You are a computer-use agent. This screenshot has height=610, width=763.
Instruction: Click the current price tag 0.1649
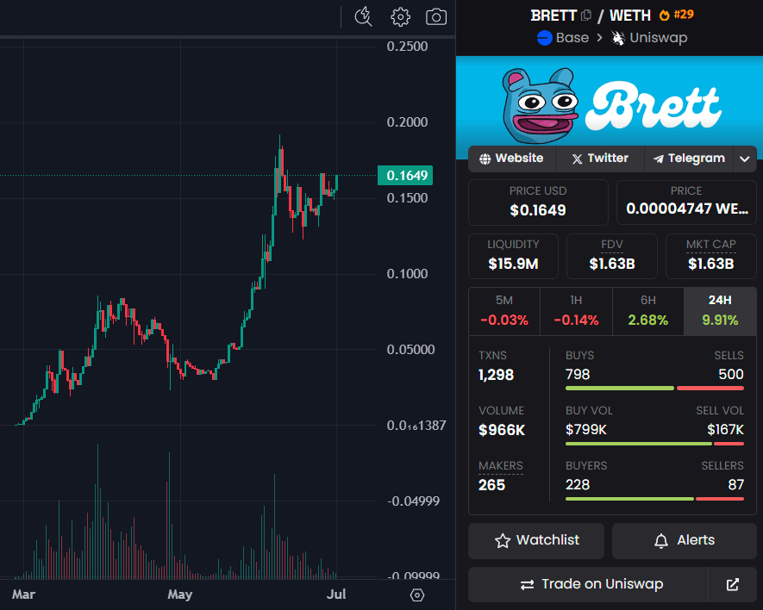[x=405, y=176]
